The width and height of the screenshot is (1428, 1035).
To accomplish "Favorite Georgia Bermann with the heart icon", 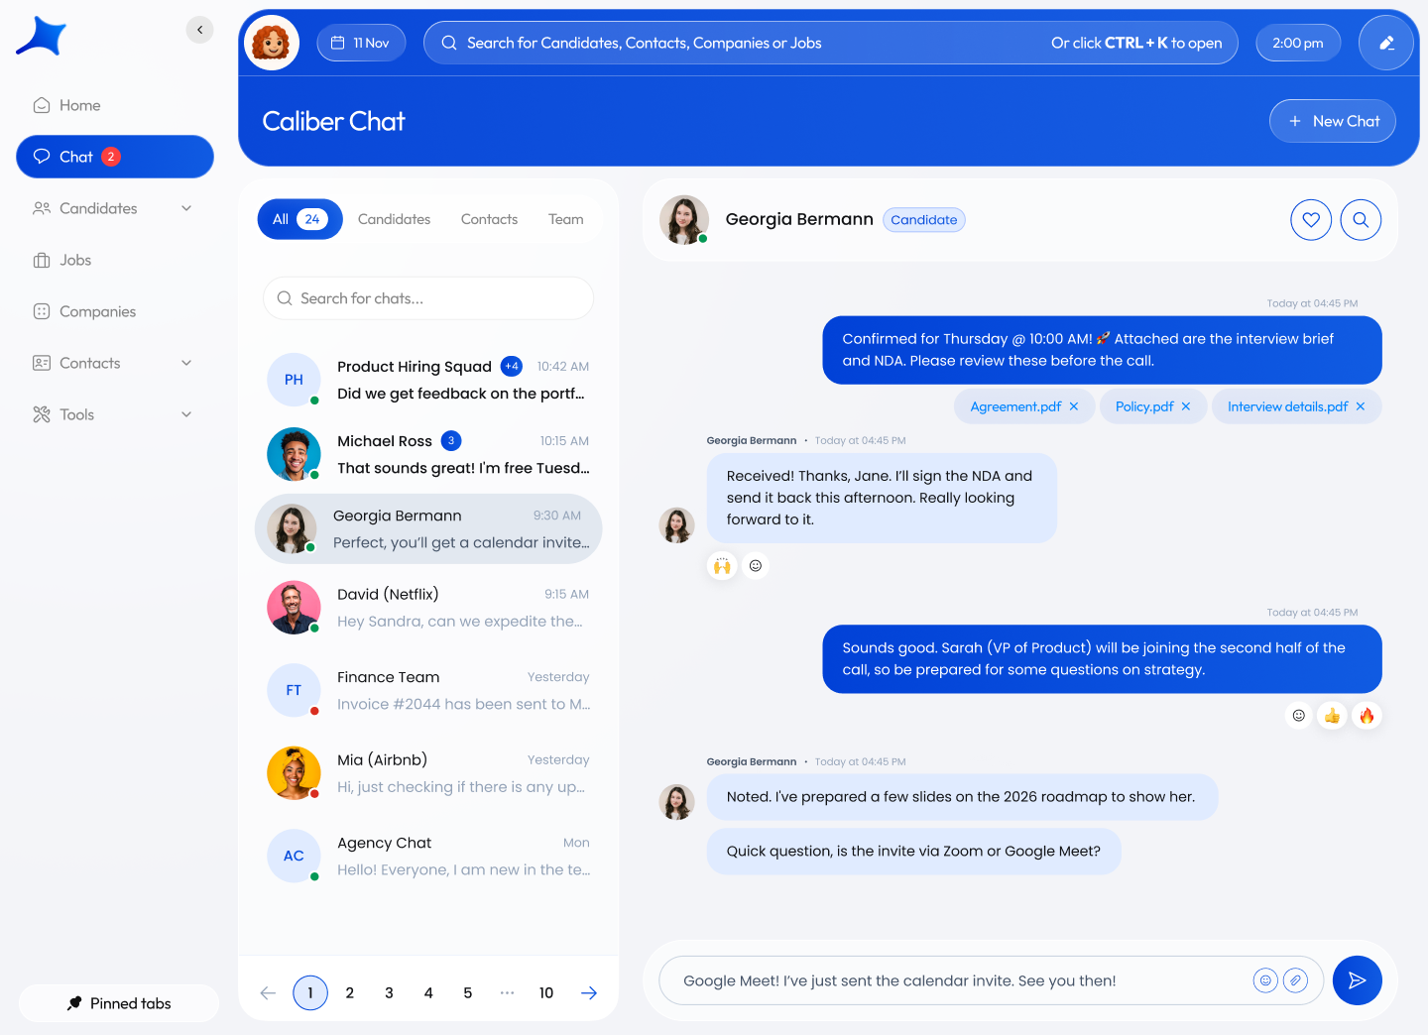I will coord(1311,220).
